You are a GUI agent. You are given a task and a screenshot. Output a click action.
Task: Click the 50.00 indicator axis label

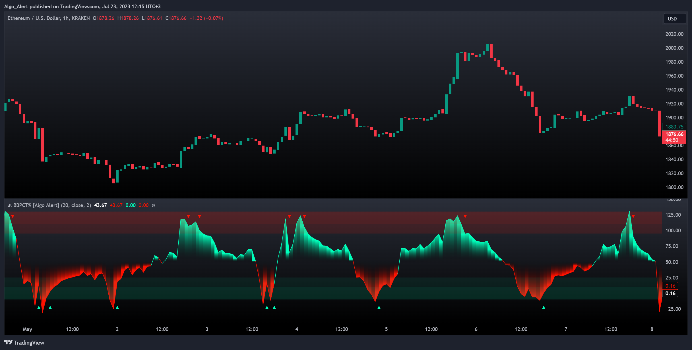(x=672, y=262)
